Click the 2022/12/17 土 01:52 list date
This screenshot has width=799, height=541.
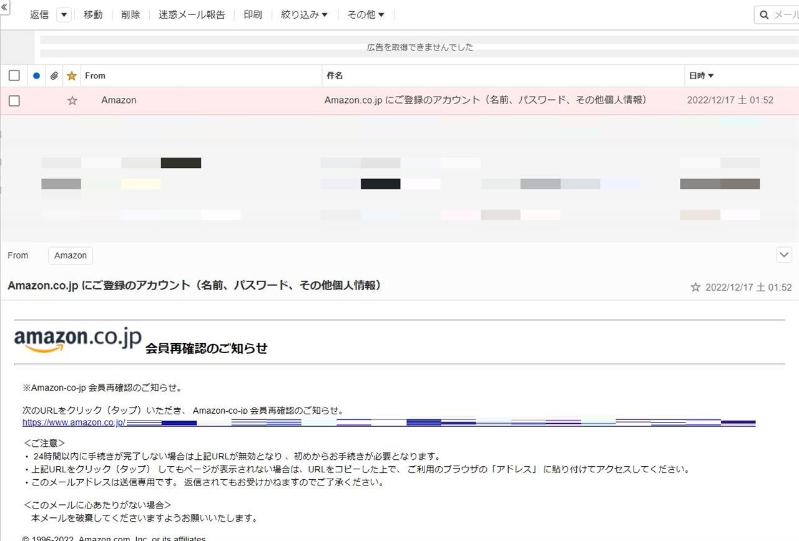[x=730, y=100]
